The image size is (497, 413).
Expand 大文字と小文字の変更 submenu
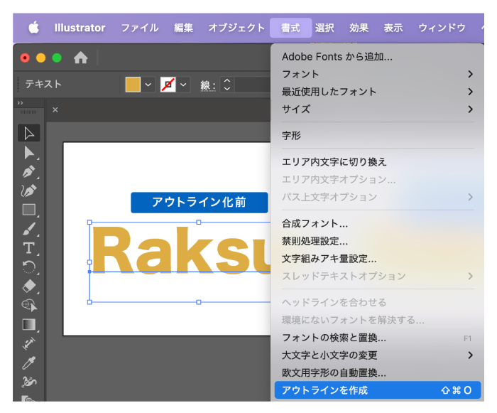point(377,355)
